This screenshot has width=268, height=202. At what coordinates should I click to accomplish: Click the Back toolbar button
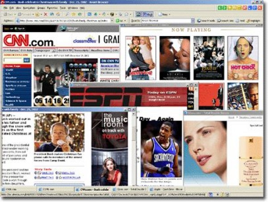point(8,14)
